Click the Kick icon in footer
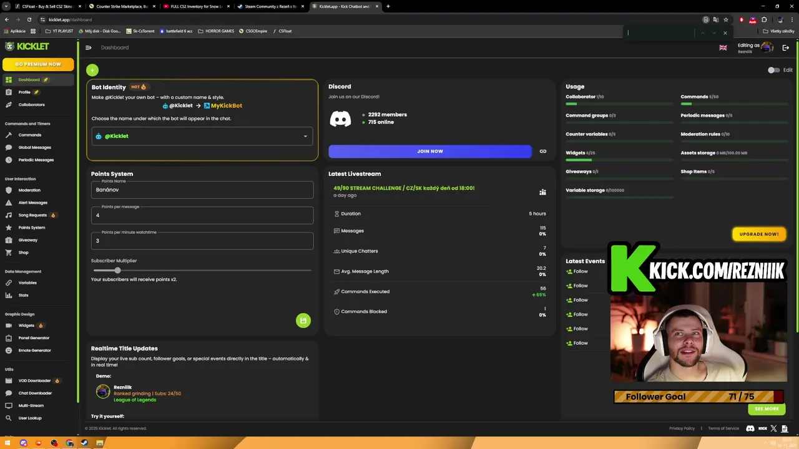 point(762,428)
